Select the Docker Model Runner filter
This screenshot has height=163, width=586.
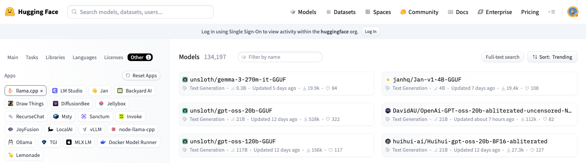pyautogui.click(x=129, y=143)
